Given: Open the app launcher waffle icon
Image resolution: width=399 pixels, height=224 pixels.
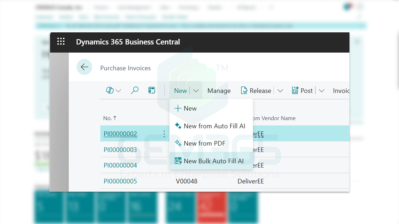Looking at the screenshot, I should (x=61, y=42).
